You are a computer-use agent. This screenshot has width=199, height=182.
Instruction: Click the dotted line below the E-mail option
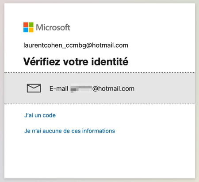point(99,104)
